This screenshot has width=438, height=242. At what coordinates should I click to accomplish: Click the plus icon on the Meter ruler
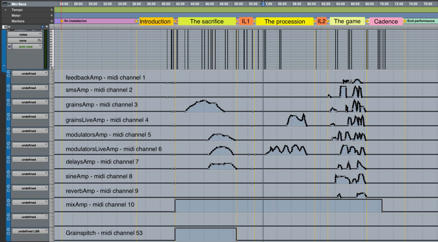click(x=51, y=15)
